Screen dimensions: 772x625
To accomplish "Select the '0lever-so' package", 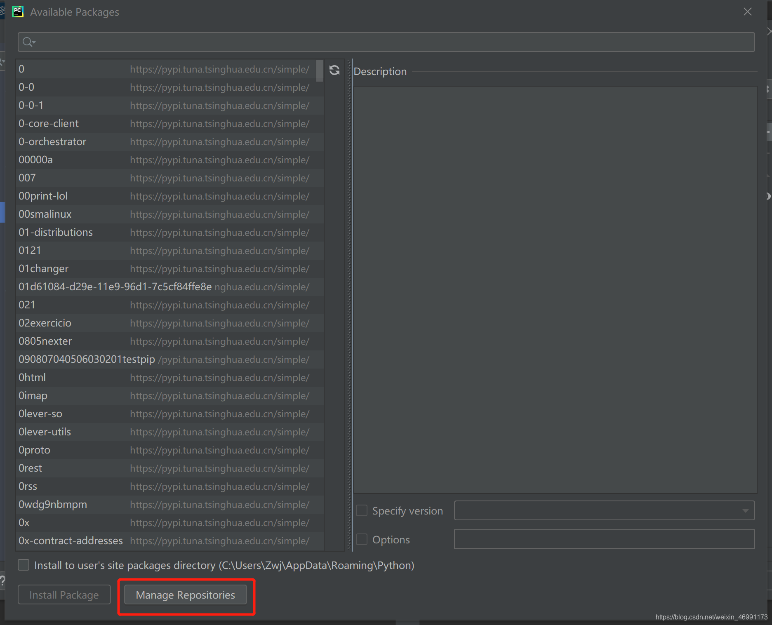I will [170, 414].
